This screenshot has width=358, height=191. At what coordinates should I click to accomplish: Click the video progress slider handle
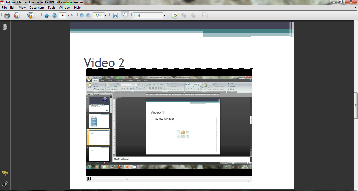tap(127, 178)
